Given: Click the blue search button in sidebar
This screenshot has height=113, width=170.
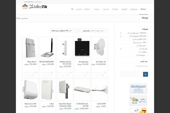Looking at the screenshot, I should [x=146, y=74].
